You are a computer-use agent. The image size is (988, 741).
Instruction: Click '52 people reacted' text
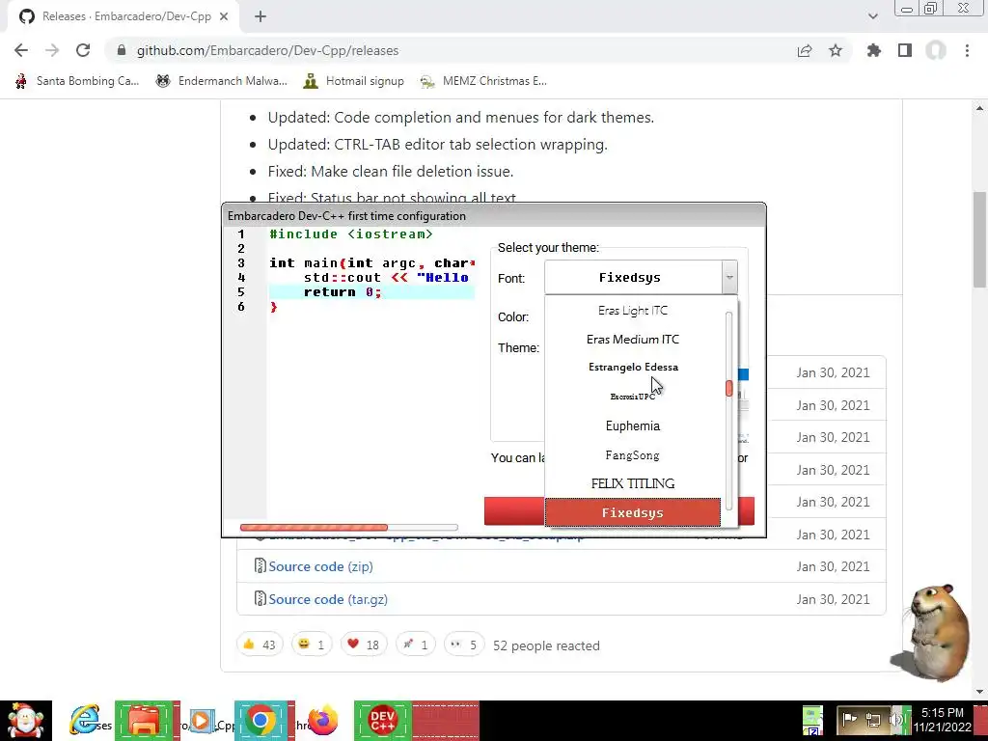pyautogui.click(x=546, y=645)
